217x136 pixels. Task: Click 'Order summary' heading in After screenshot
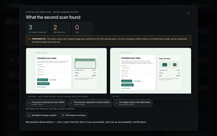164,59
